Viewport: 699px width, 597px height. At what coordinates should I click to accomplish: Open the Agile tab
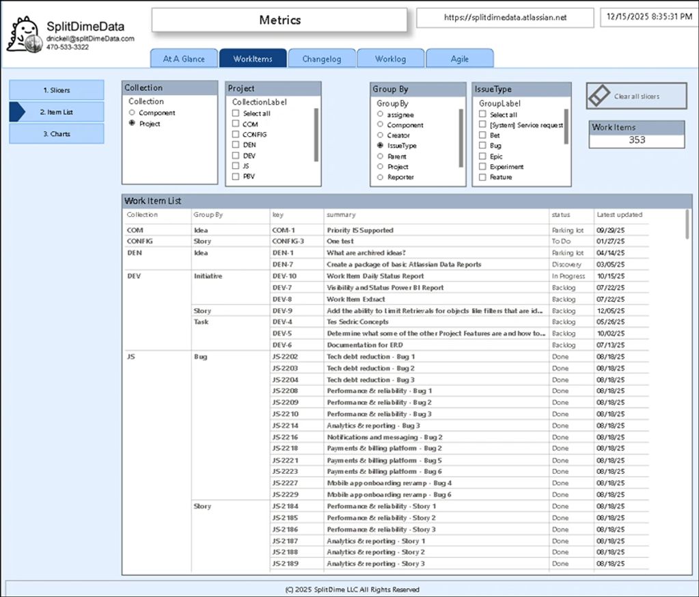coord(459,59)
